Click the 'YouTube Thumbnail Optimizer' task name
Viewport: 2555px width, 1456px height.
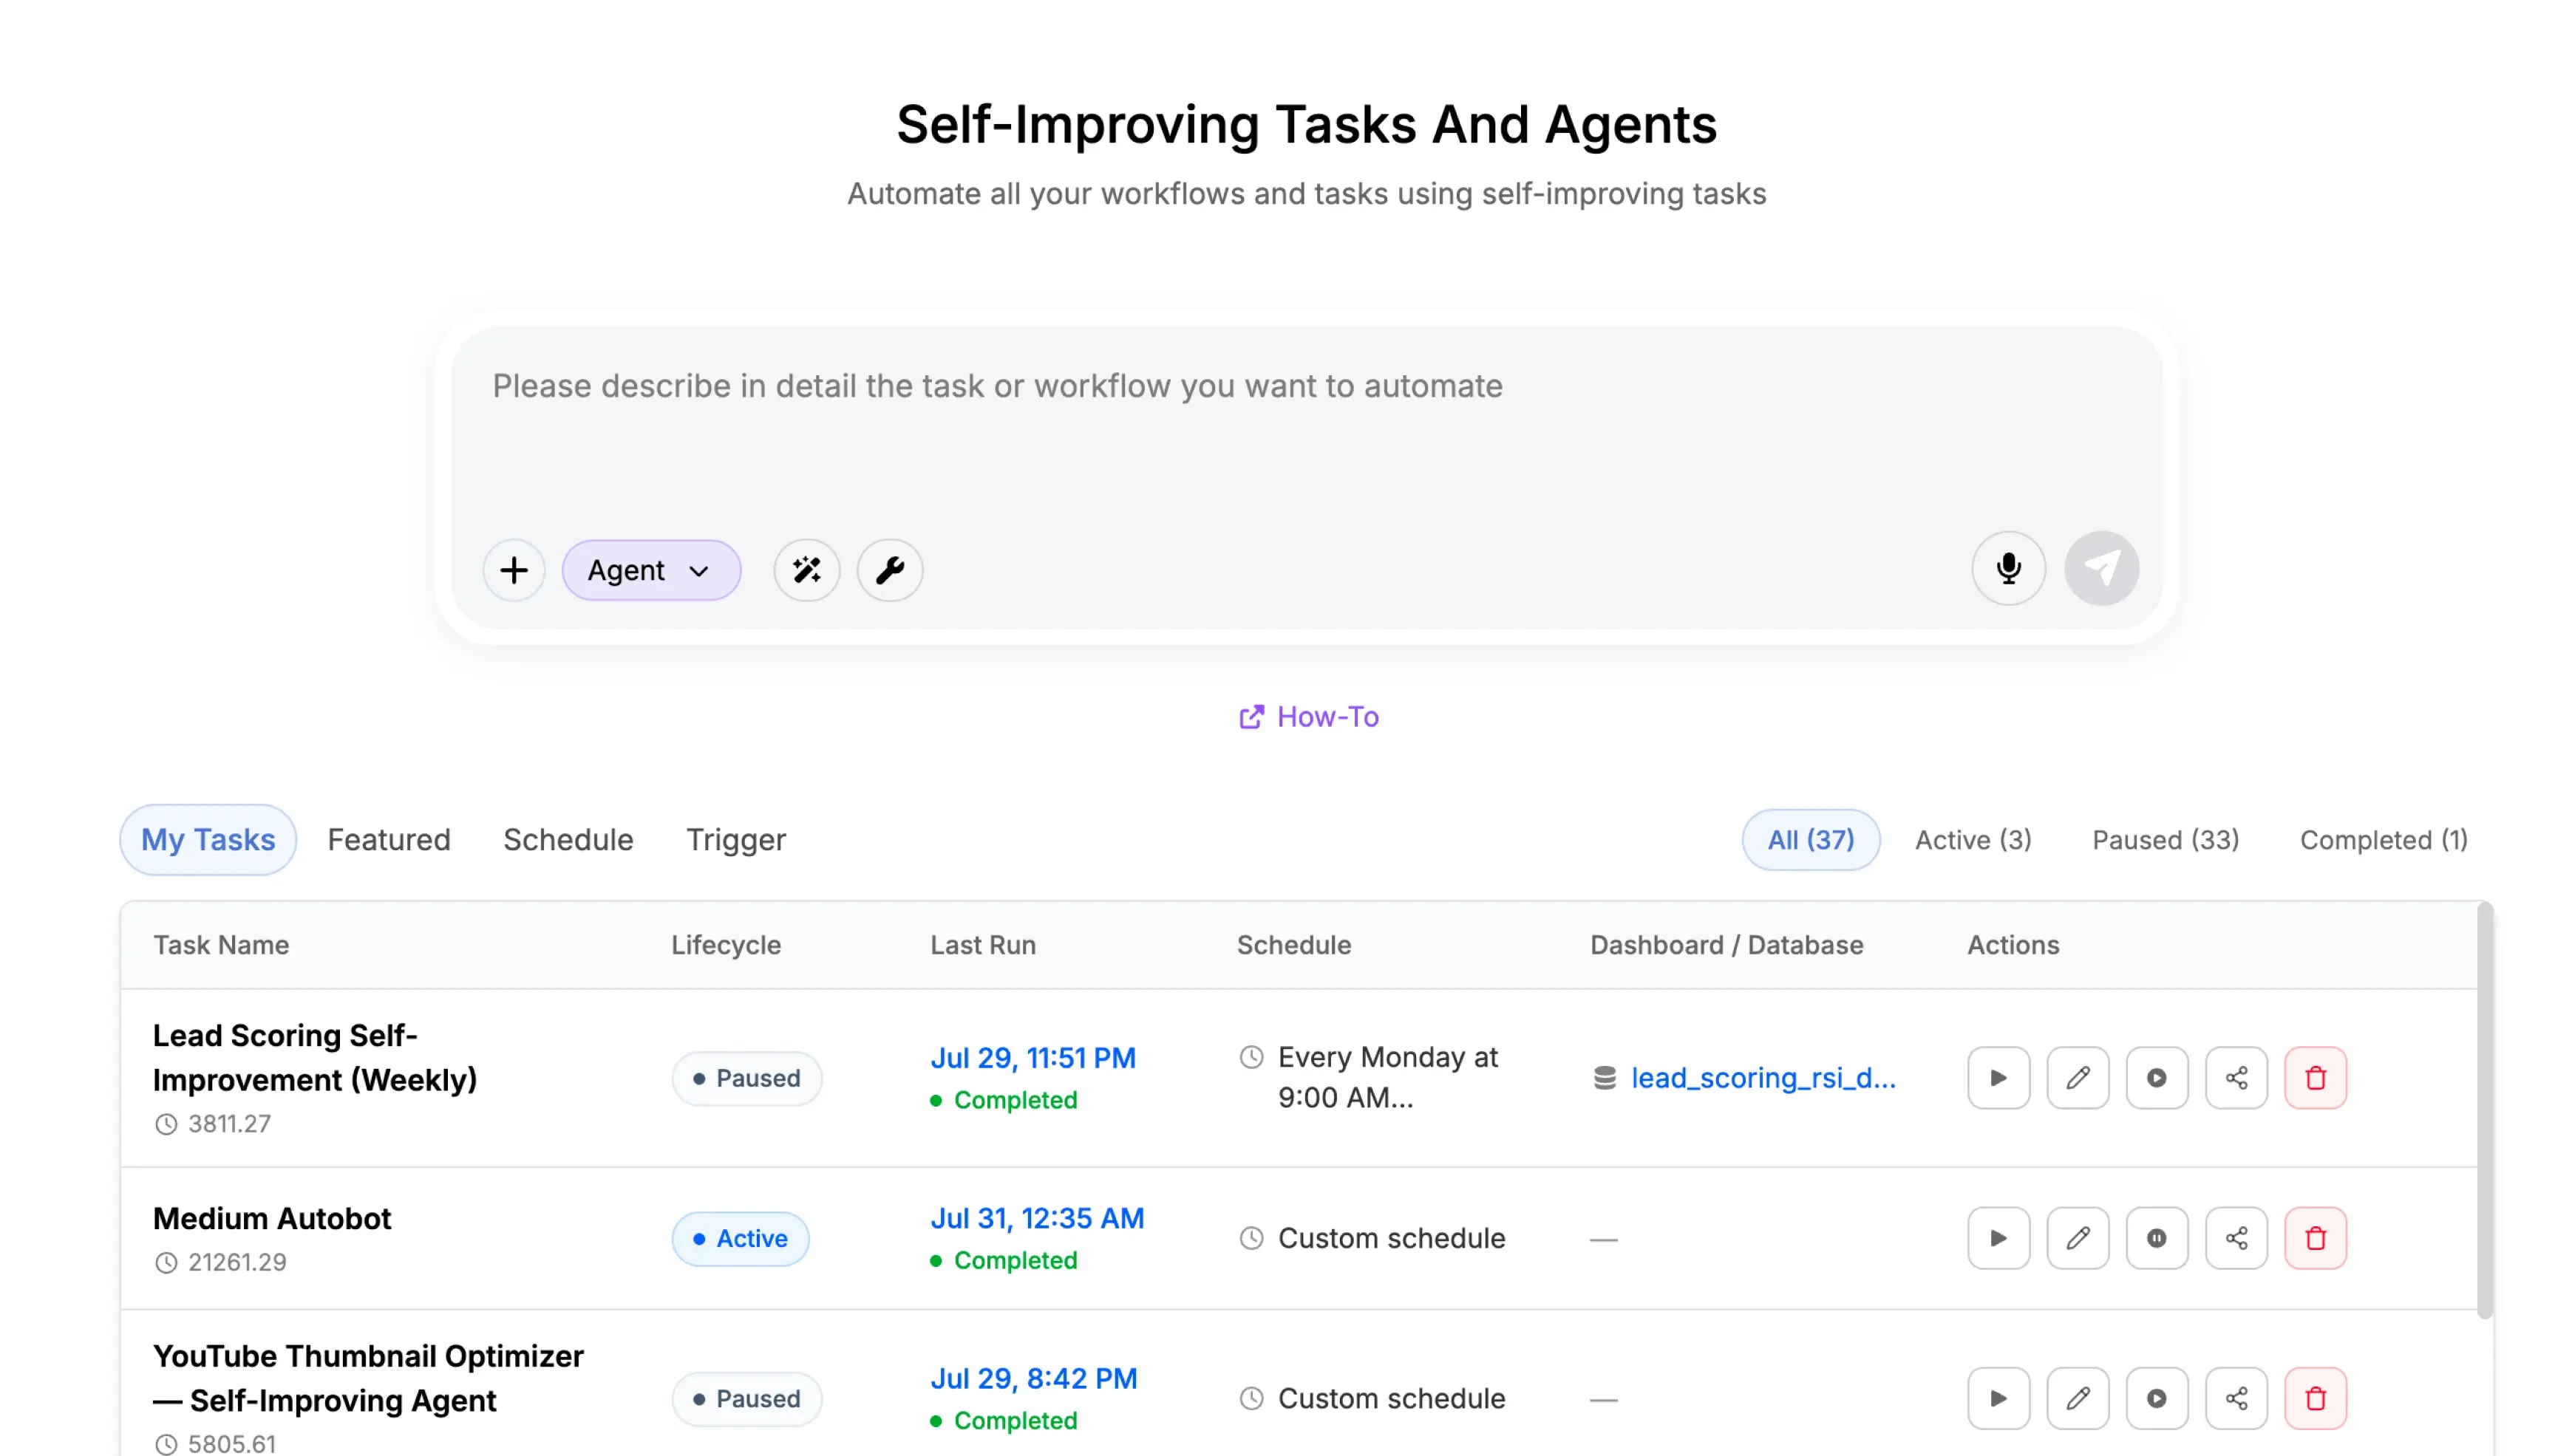[x=367, y=1378]
